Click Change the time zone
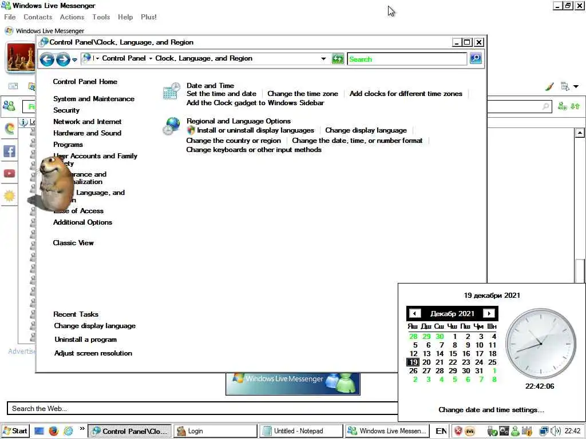 pyautogui.click(x=302, y=94)
